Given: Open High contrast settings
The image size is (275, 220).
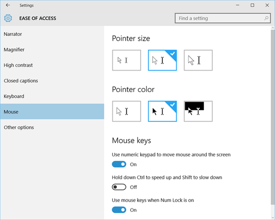Looking at the screenshot, I should pos(18,65).
